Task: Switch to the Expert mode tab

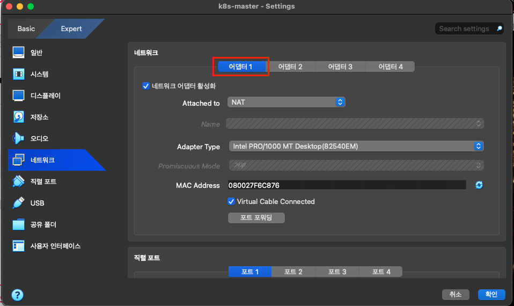Action: [71, 28]
